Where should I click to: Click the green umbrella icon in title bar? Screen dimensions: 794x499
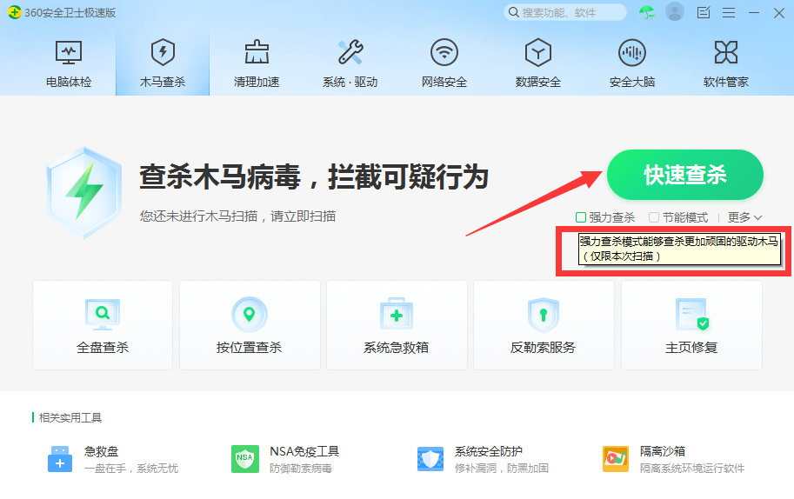click(x=647, y=12)
